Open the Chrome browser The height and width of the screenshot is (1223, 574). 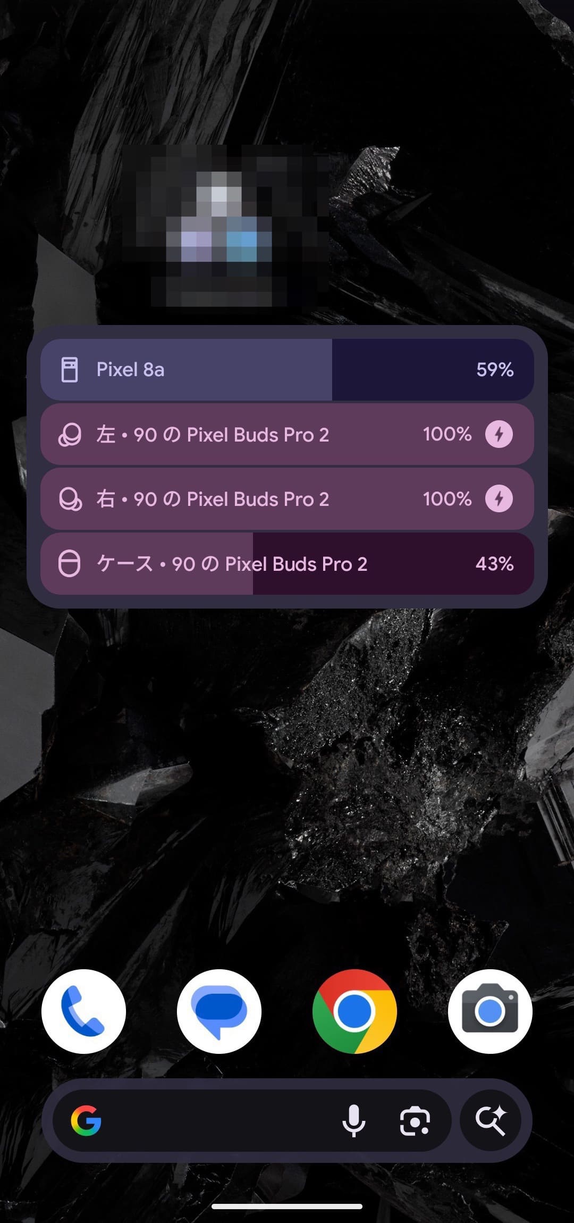(x=354, y=1011)
